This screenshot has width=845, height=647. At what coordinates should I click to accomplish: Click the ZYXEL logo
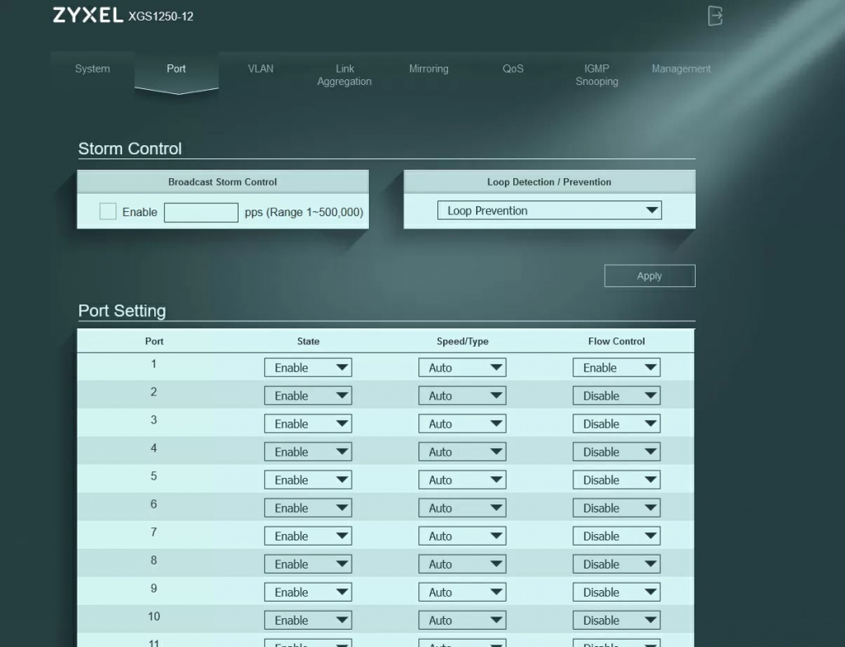(x=87, y=16)
